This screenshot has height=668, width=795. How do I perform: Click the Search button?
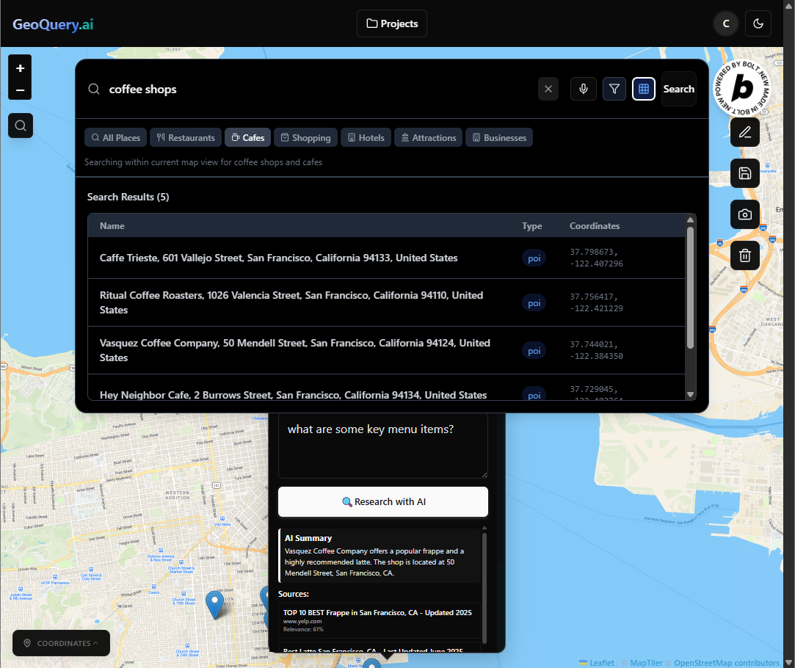[x=678, y=90]
